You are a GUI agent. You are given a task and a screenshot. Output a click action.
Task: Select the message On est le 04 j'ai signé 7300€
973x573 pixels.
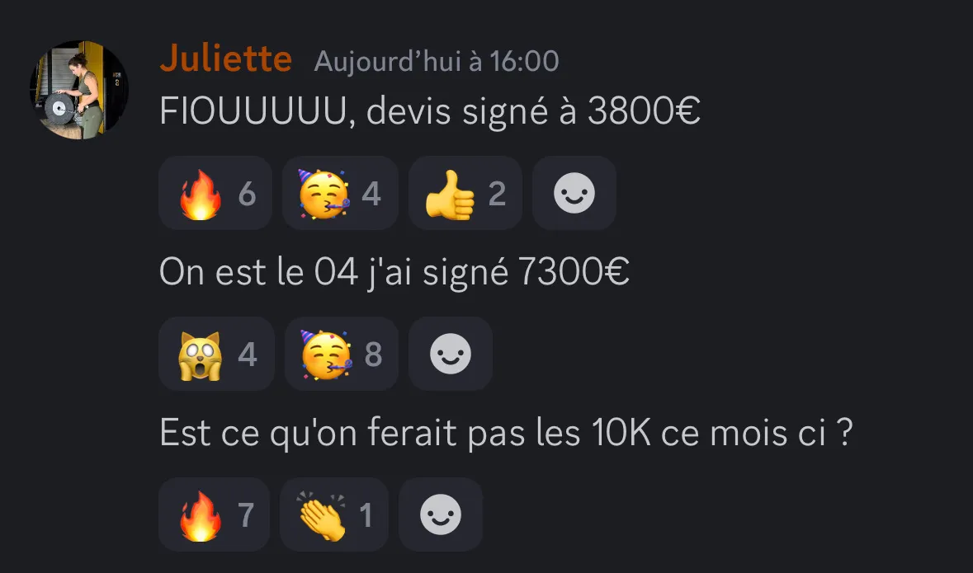click(x=394, y=272)
